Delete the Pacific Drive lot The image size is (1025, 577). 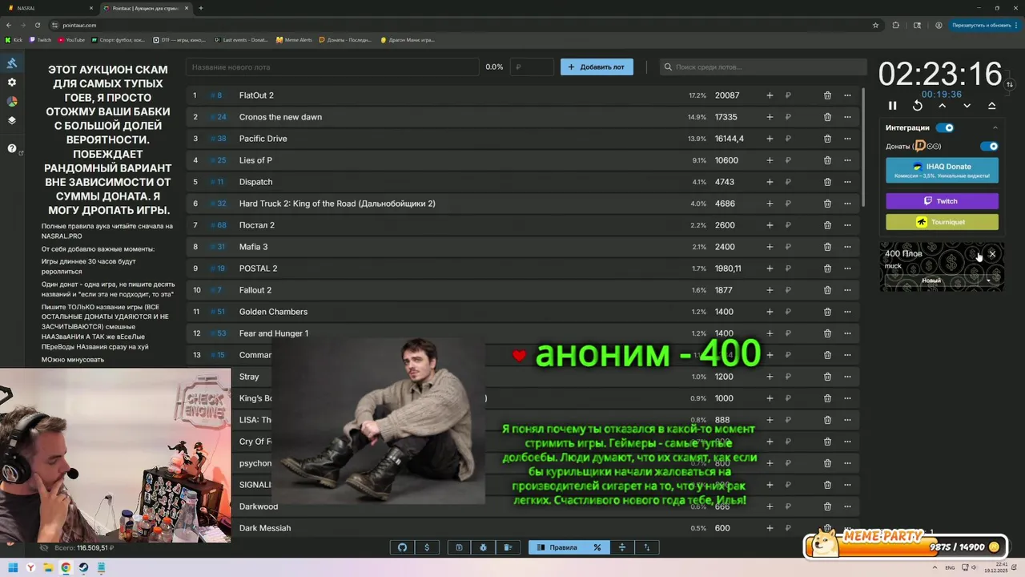(x=827, y=139)
